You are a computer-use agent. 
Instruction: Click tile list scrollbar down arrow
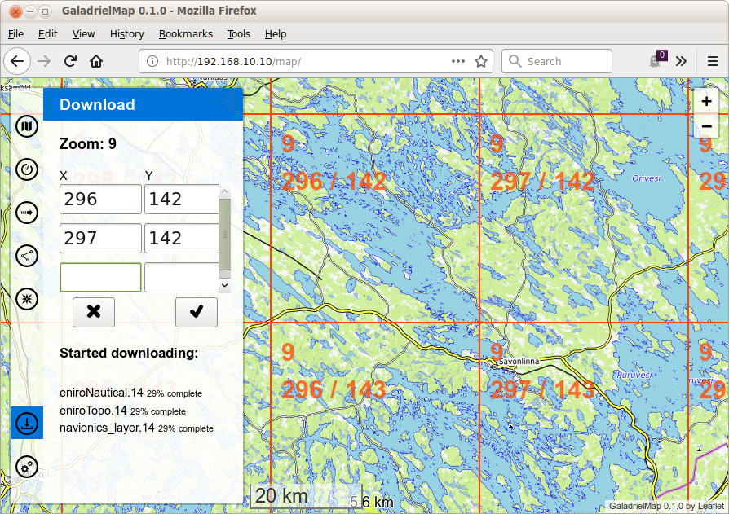[225, 286]
